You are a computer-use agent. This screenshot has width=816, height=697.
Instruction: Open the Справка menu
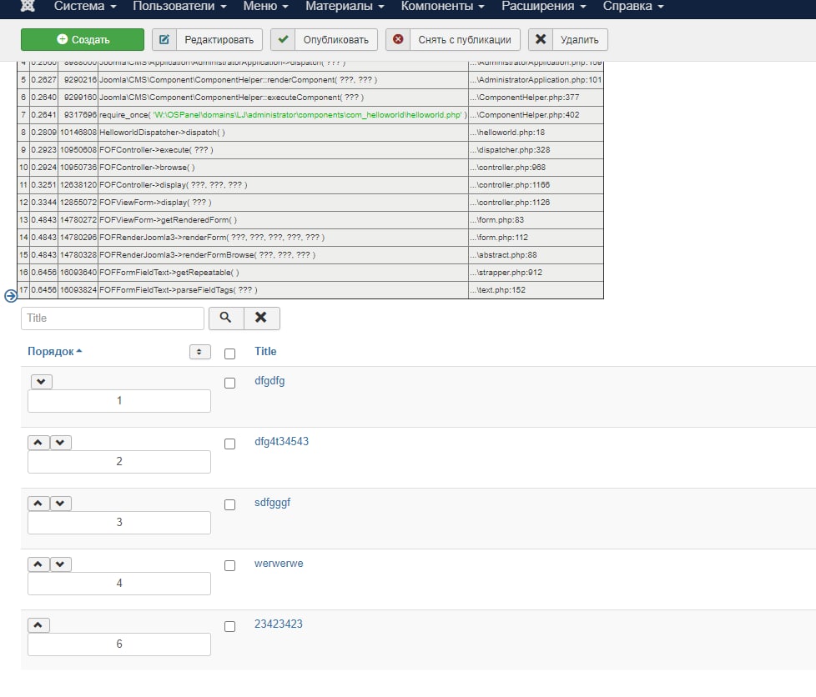point(632,6)
